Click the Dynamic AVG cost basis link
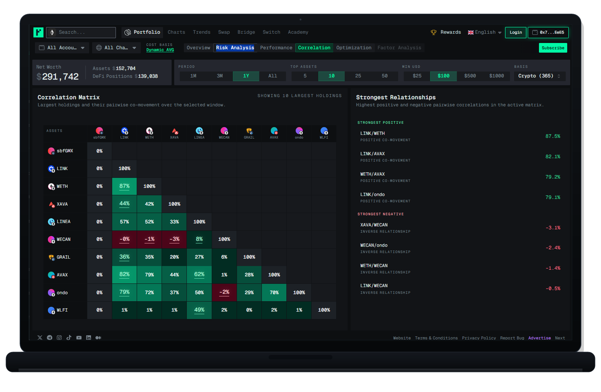 [x=160, y=50]
